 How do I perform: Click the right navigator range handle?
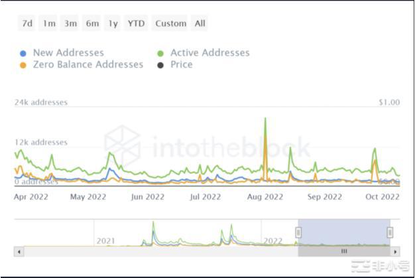[390, 232]
